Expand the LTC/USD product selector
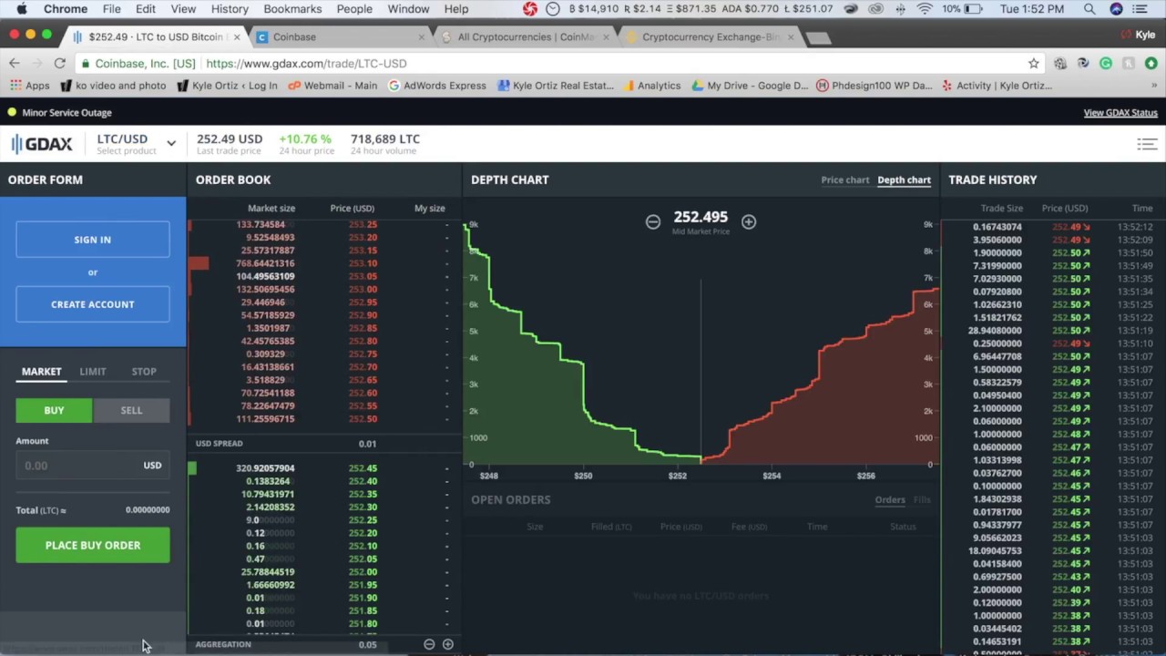This screenshot has height=656, width=1166. [137, 143]
